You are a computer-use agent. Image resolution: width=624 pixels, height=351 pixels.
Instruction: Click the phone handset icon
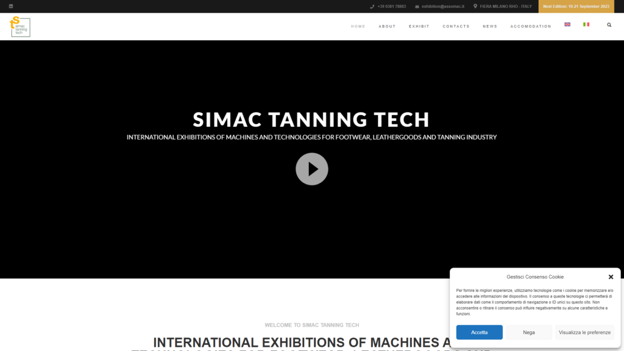372,6
